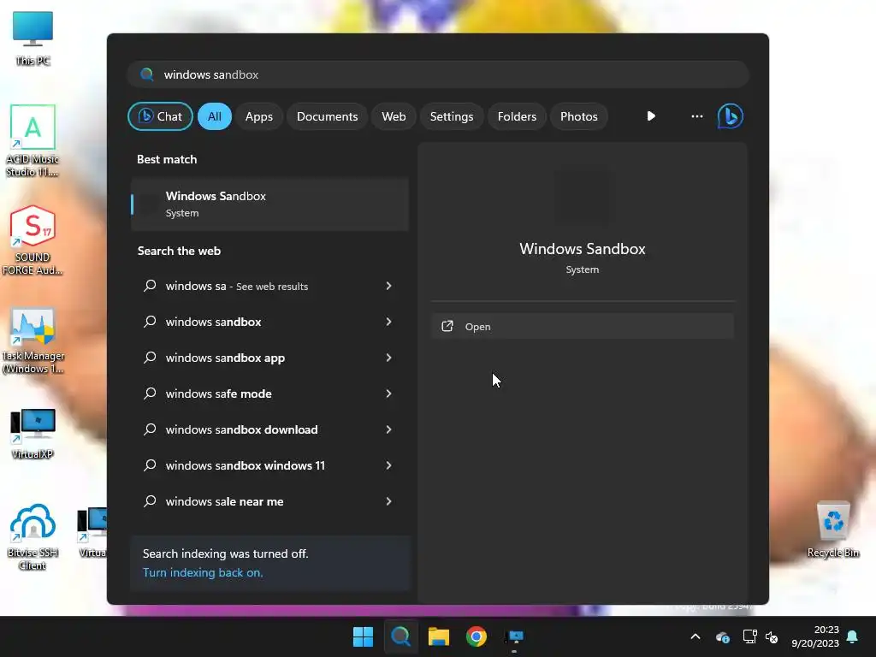Screen dimensions: 876x657
Task: Select 'windows sandbox' web suggestion
Action: pos(269,322)
